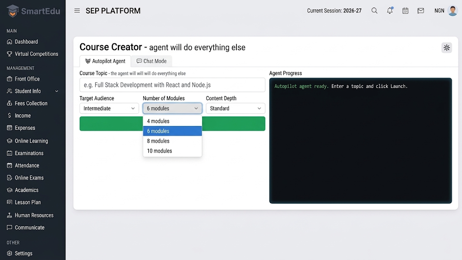Viewport: 462px width, 260px height.
Task: Collapse the Number of Modules dropdown
Action: click(x=172, y=108)
